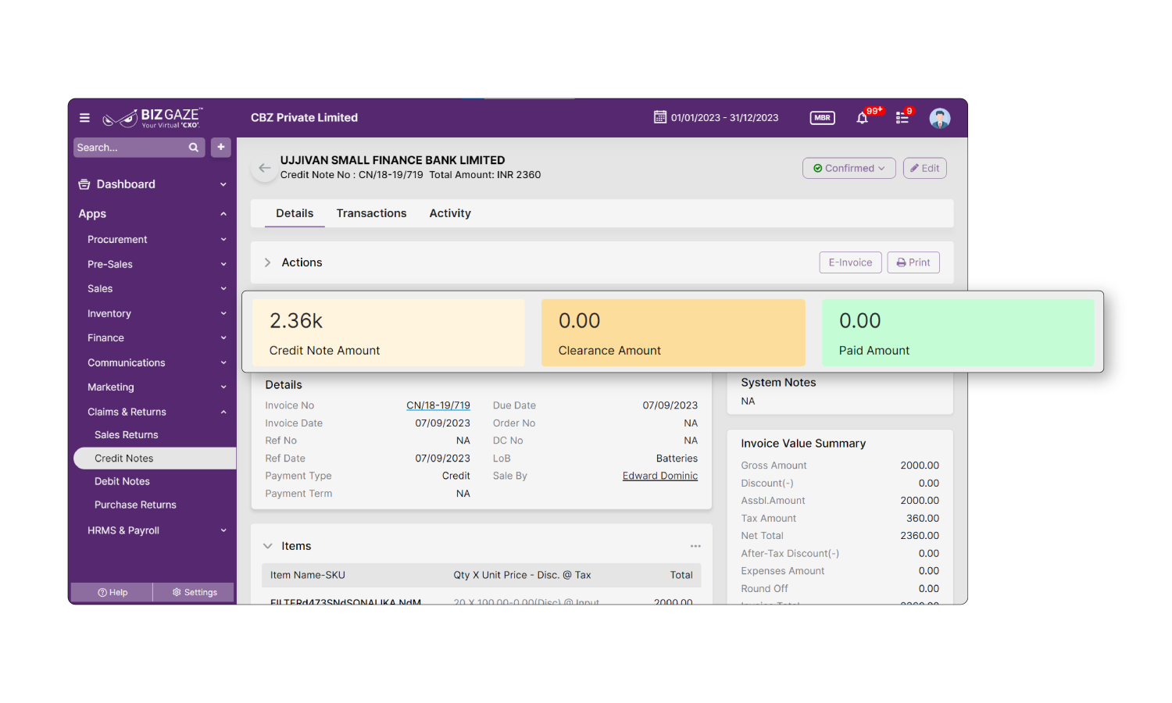Image resolution: width=1172 pixels, height=703 pixels.
Task: Open the user profile avatar
Action: coord(940,118)
